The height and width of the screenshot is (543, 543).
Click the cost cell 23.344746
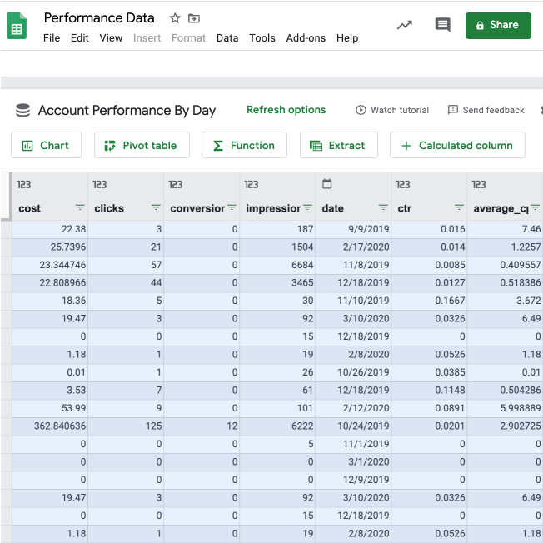tap(50, 265)
